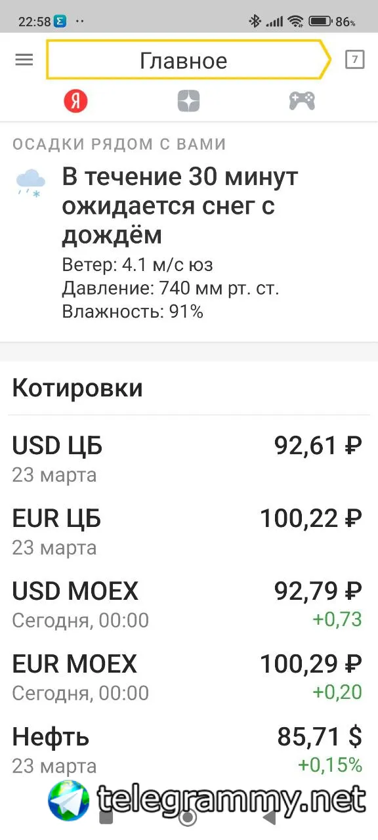Screen dimensions: 378x840
Task: Tap the battery indicator in status bar
Action: click(x=320, y=22)
